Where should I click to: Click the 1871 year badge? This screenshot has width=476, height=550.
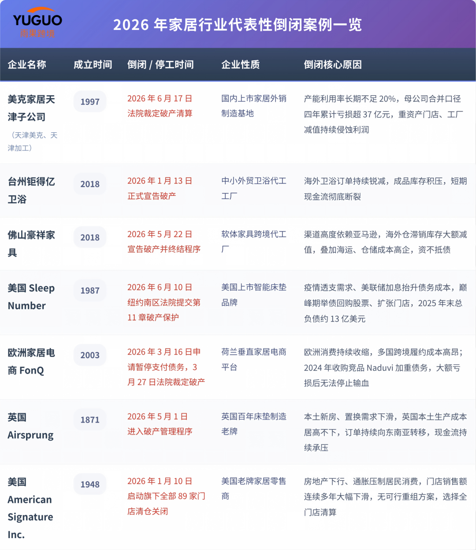coord(90,420)
